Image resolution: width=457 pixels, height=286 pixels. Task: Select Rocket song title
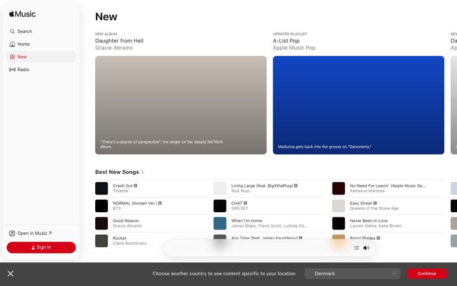(119, 238)
